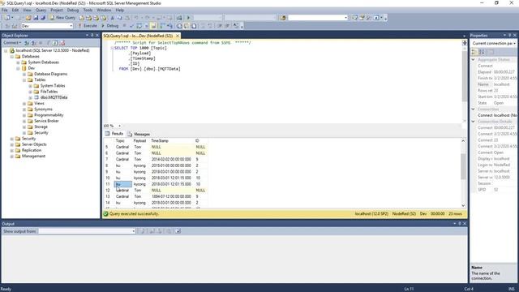Click the Execute query button
The height and width of the screenshot is (292, 519).
point(88,25)
